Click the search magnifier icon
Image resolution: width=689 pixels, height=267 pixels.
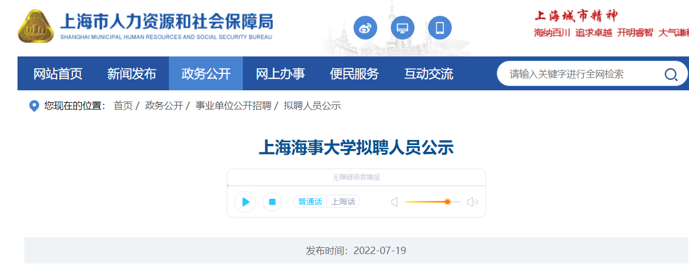671,75
